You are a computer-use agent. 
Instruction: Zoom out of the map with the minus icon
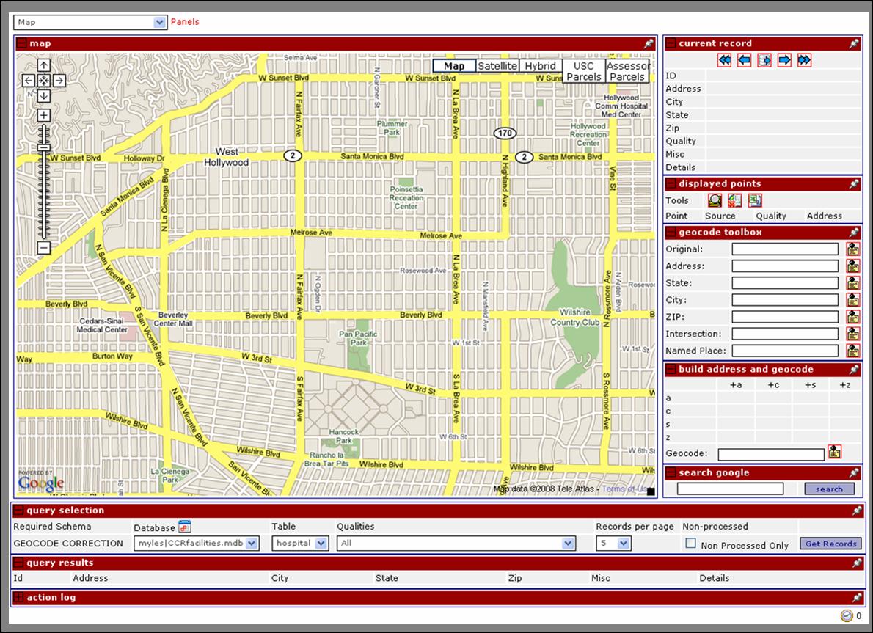(44, 248)
